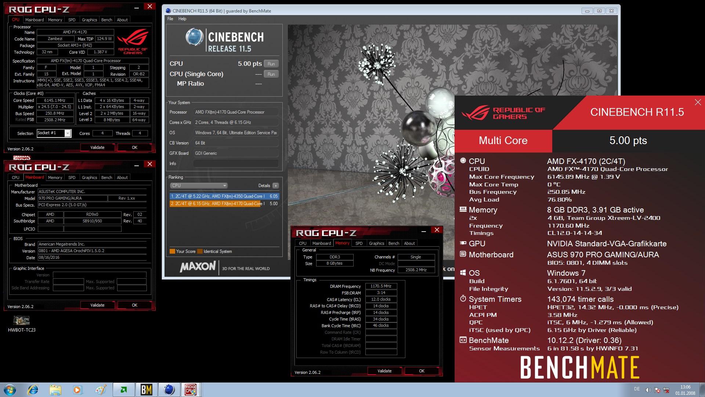Click BIOS date 08/16/2016 field
Screen dimensions: 705x397
92,258
